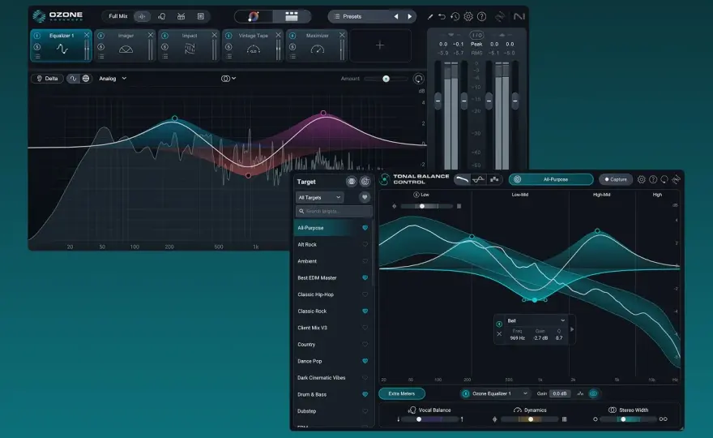The image size is (713, 438).
Task: Expand the Bell band panel arrow
Action: coord(572,329)
